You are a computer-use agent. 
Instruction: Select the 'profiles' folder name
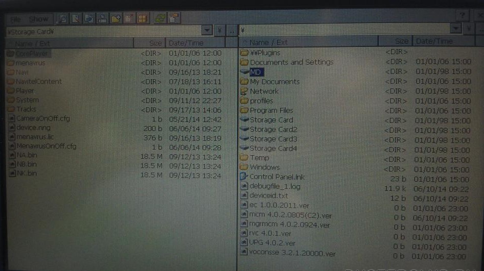262,101
